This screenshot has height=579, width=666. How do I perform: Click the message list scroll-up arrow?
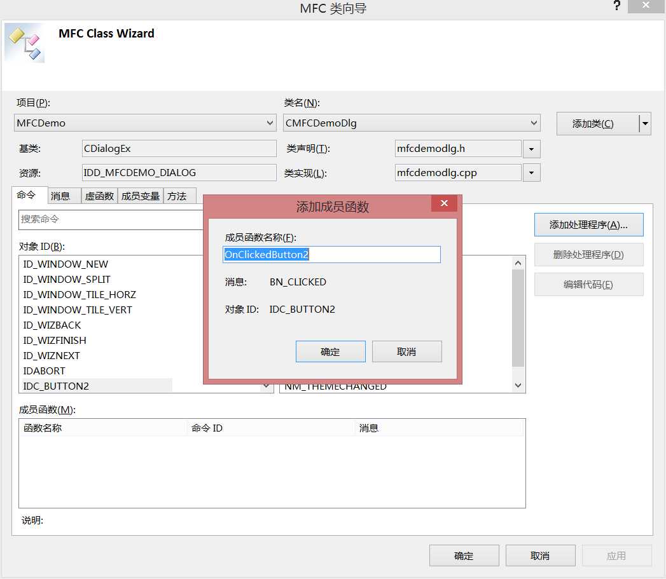tap(518, 263)
